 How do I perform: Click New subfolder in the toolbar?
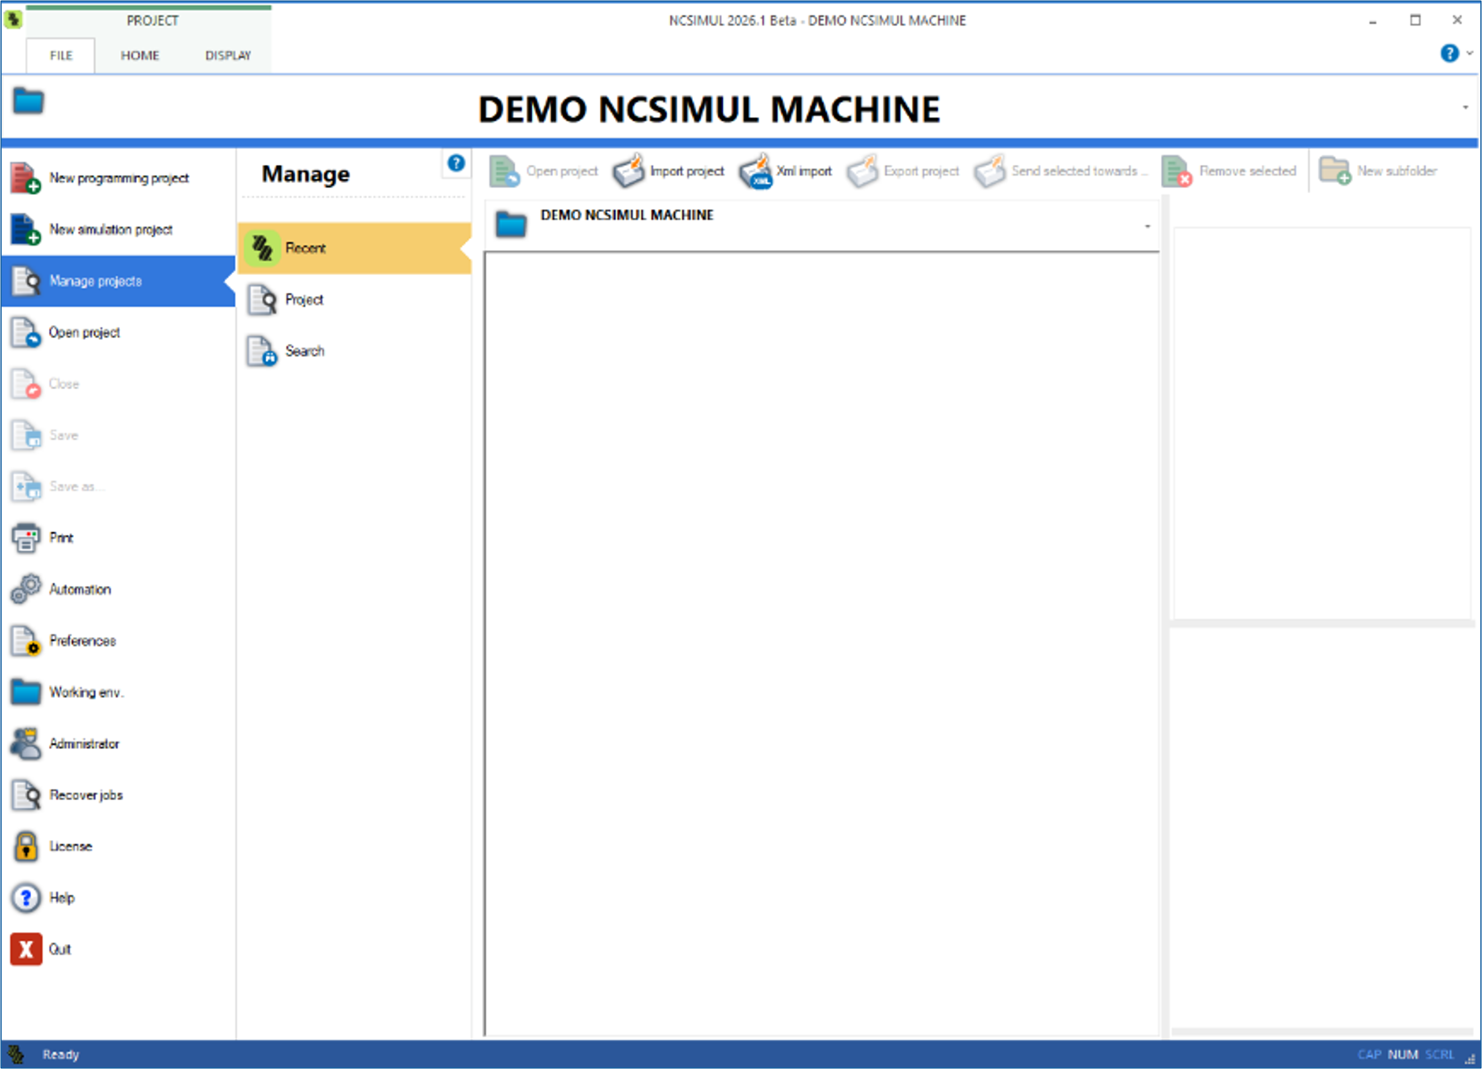click(x=1379, y=171)
